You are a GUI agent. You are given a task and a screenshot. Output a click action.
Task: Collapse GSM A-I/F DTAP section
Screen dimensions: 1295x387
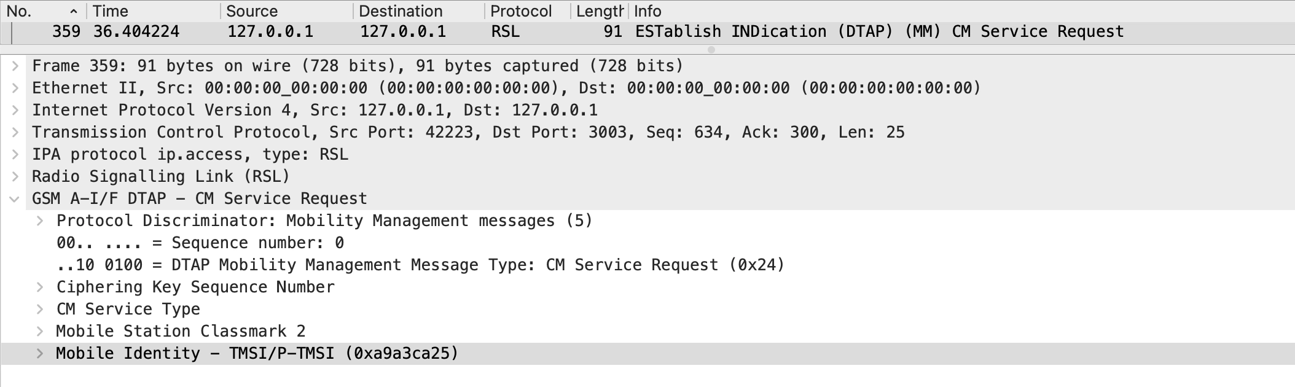pos(15,198)
